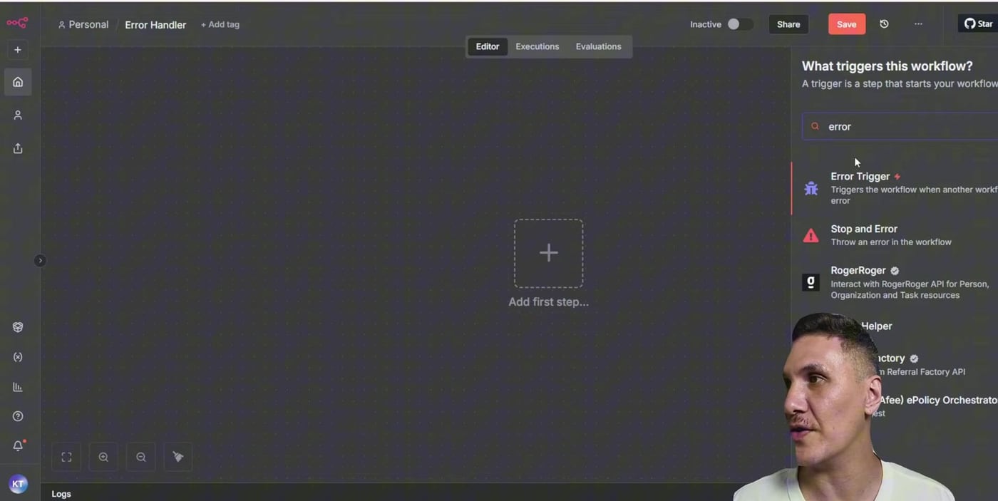Click the Error Trigger bug icon
The width and height of the screenshot is (998, 501).
[811, 189]
